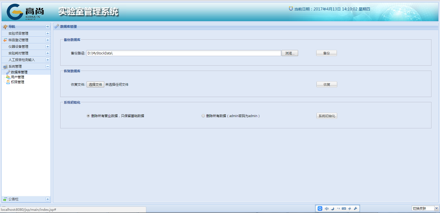The image size is (440, 213).
Task: Expand the 实验项目管理 panel
Action: 48,34
